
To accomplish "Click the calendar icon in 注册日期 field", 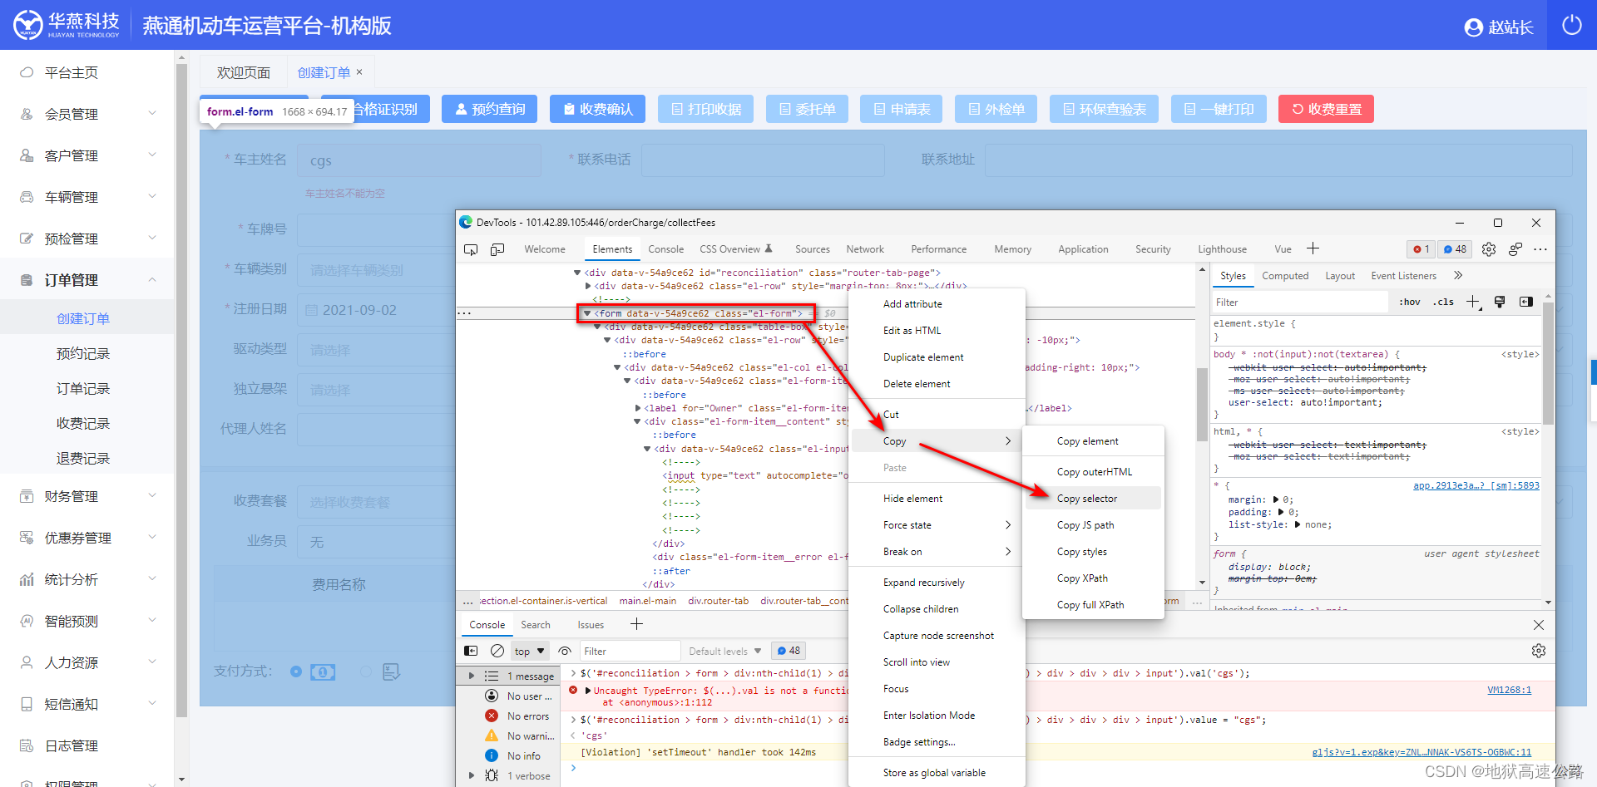I will point(312,310).
